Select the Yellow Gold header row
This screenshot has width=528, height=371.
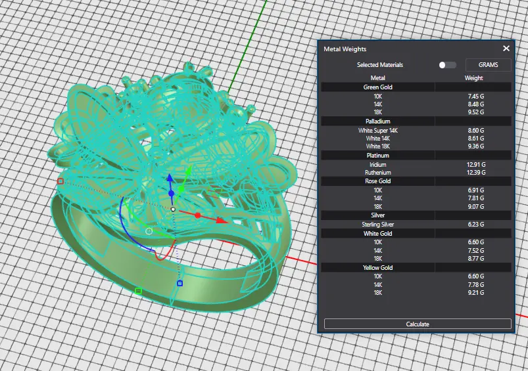(416, 268)
